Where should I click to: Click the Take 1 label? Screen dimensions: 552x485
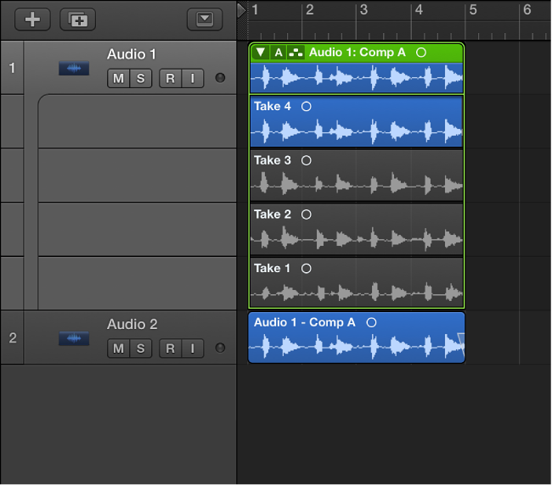[x=272, y=269]
